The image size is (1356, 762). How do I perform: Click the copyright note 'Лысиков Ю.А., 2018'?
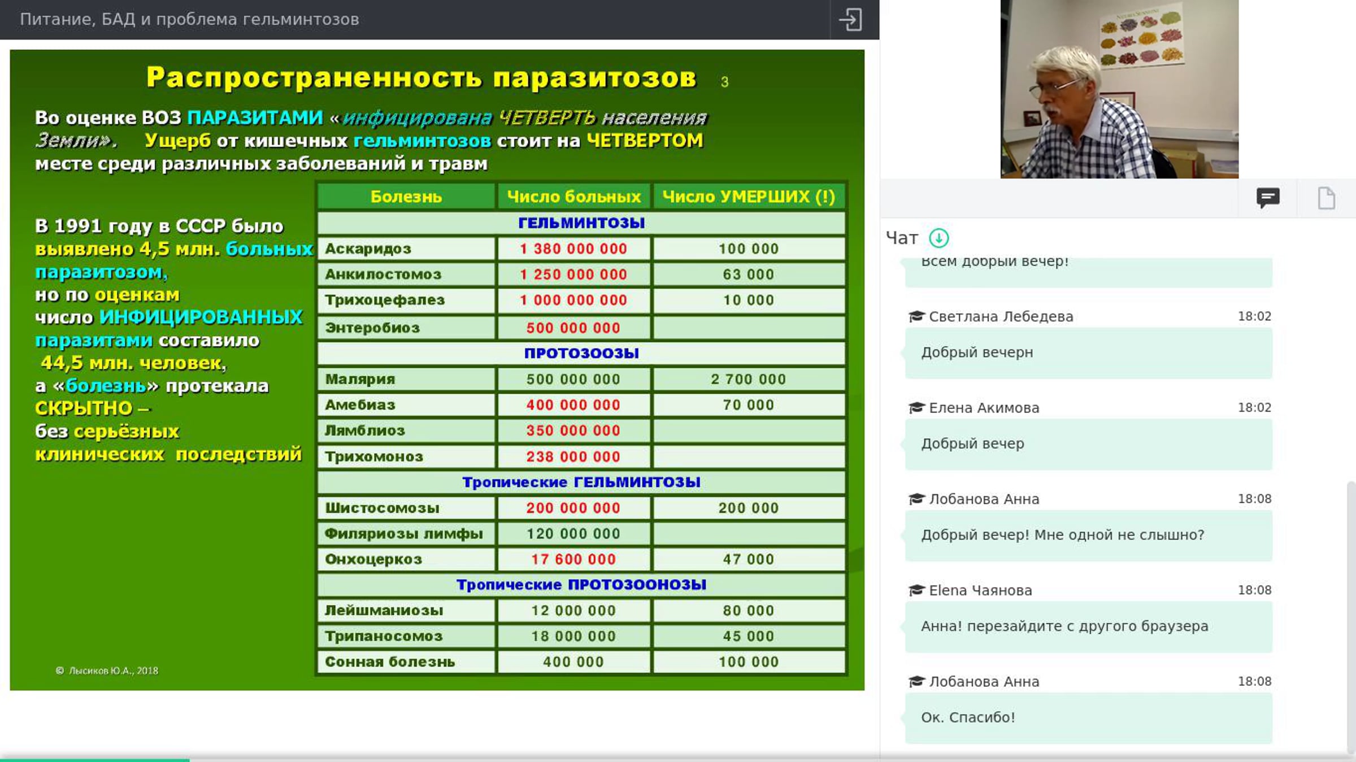(113, 671)
